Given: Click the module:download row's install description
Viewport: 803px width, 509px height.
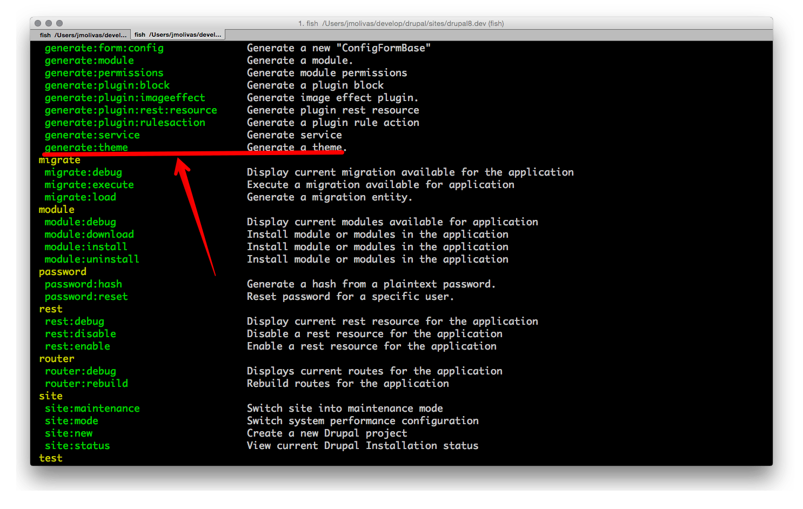Looking at the screenshot, I should pos(378,235).
